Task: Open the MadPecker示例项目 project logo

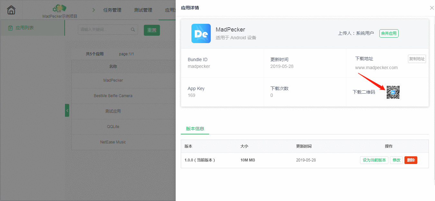Action: click(x=60, y=8)
